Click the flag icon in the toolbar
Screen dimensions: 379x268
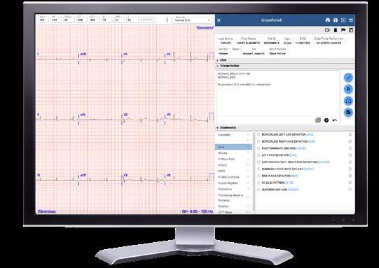[x=343, y=30]
